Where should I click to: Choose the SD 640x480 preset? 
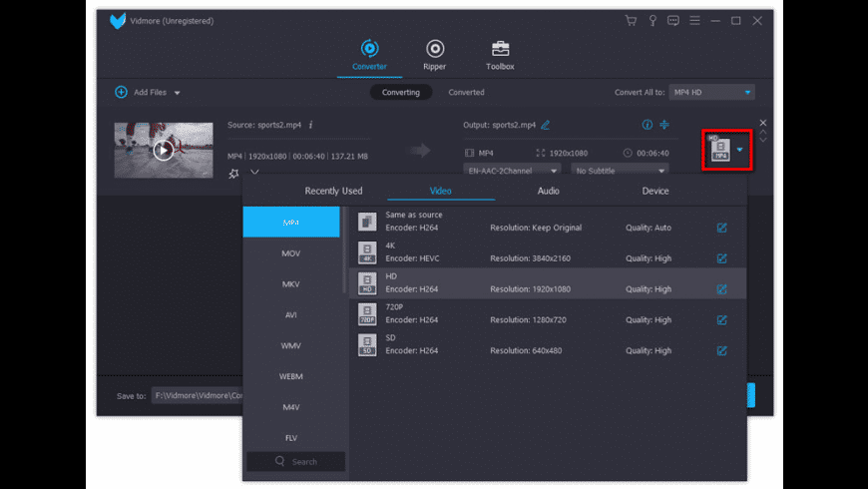click(x=548, y=344)
